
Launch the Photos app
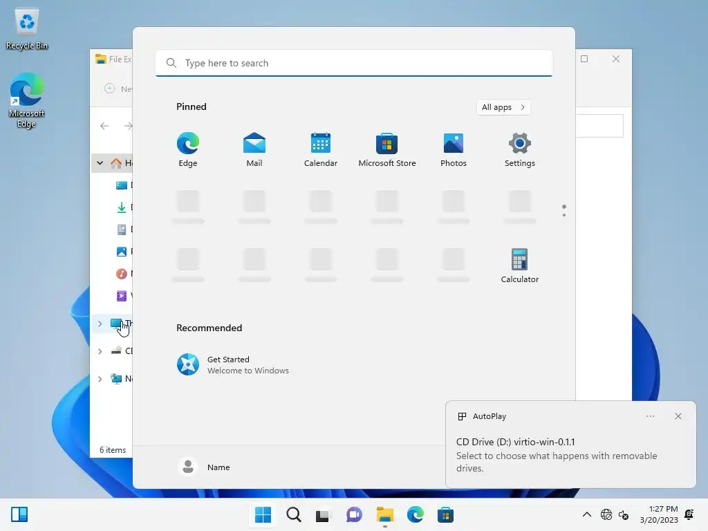pos(454,150)
